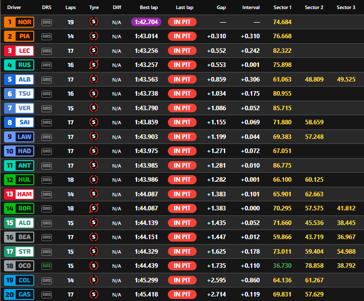
Task: Click the IN PIT status for STR
Action: (x=182, y=251)
